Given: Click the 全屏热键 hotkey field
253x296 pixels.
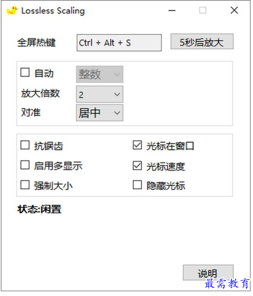Looking at the screenshot, I should (119, 43).
